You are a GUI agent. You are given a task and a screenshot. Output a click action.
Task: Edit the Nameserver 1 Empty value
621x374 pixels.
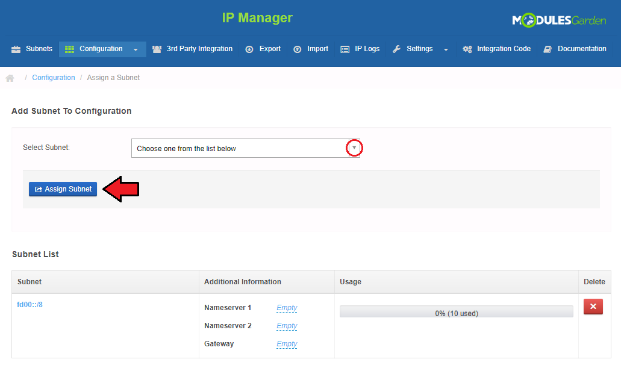(287, 308)
